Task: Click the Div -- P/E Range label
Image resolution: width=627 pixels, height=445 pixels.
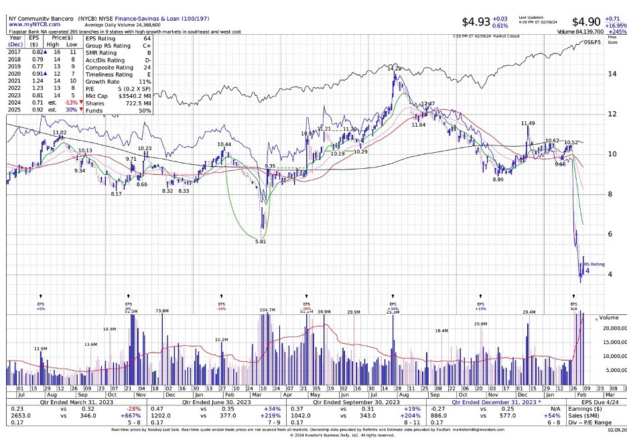Action: 589,423
